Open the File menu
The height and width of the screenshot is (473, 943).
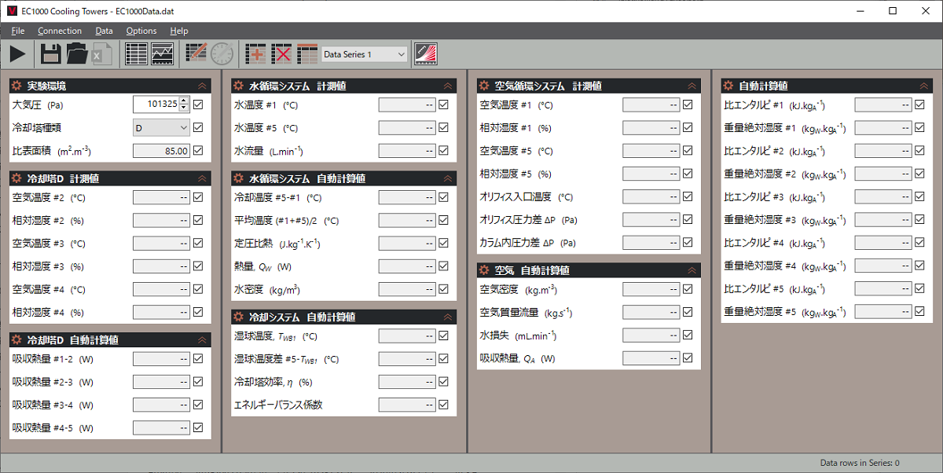(18, 31)
